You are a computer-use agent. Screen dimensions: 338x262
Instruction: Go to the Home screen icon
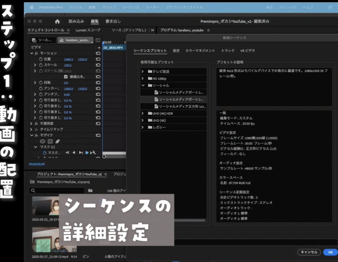click(x=57, y=21)
